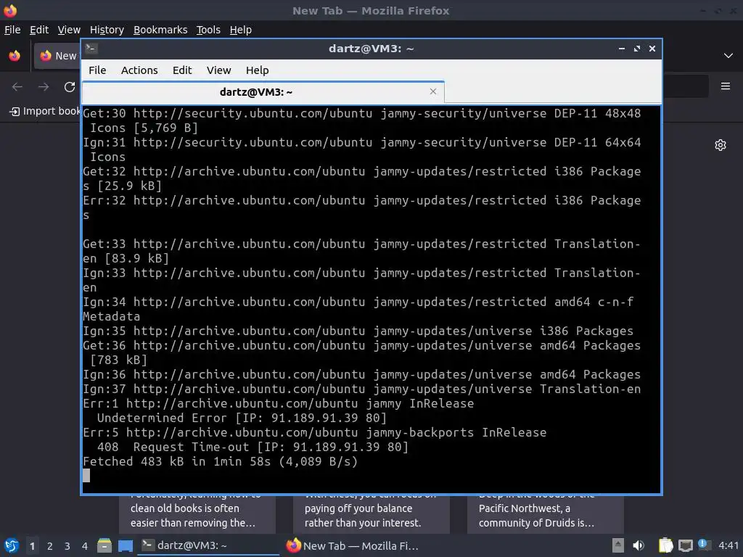The height and width of the screenshot is (557, 743).
Task: Open New Tab personalize gear icon
Action: coord(721,145)
